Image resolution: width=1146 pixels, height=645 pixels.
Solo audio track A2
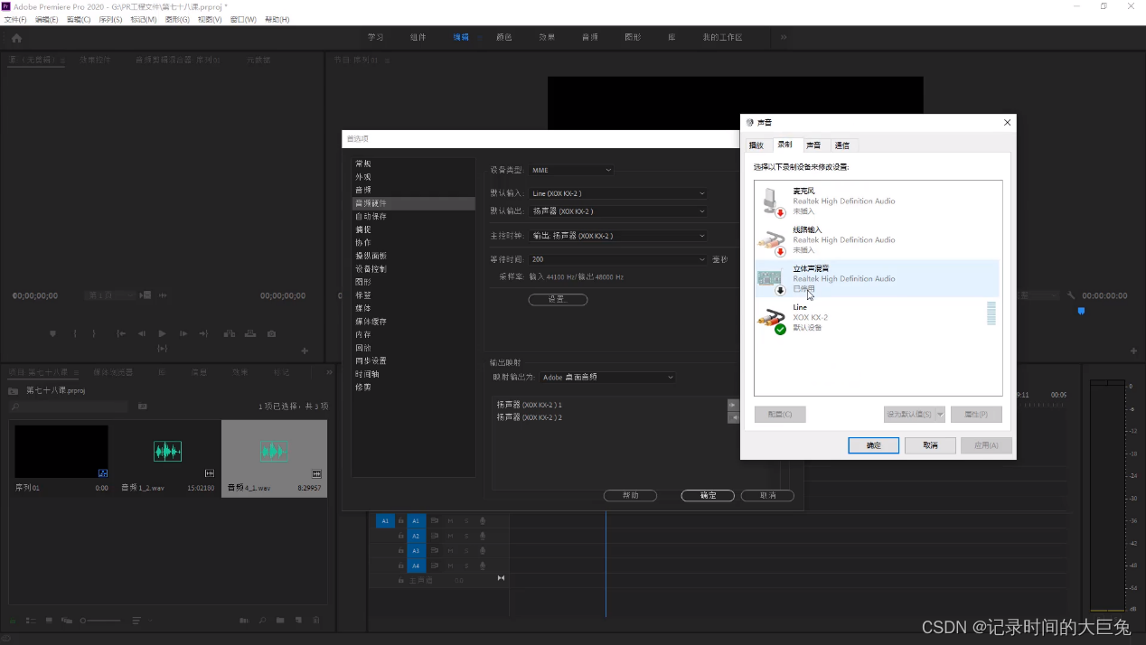pyautogui.click(x=466, y=536)
